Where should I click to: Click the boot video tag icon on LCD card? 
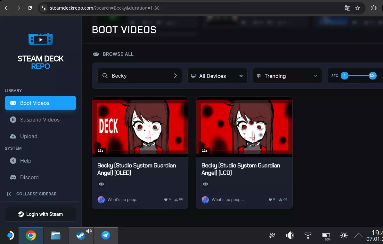point(205,184)
